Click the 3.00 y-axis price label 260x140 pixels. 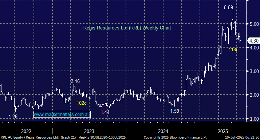coord(254,71)
